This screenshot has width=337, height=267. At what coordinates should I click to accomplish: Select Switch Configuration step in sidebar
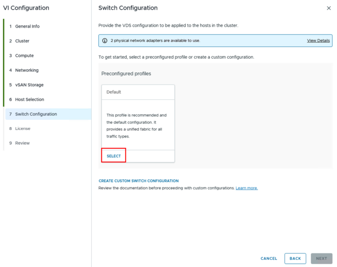pyautogui.click(x=48, y=114)
